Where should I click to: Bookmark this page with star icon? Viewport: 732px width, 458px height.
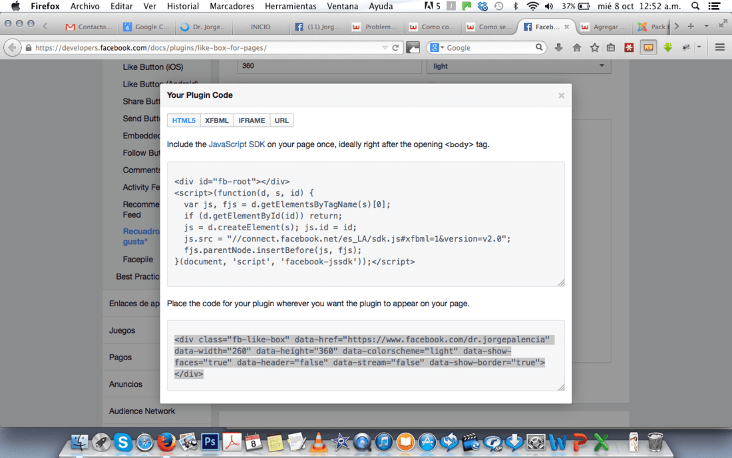[x=594, y=48]
